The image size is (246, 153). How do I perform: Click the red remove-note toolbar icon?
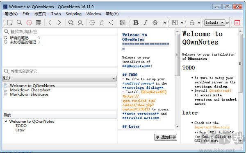pos(29,22)
